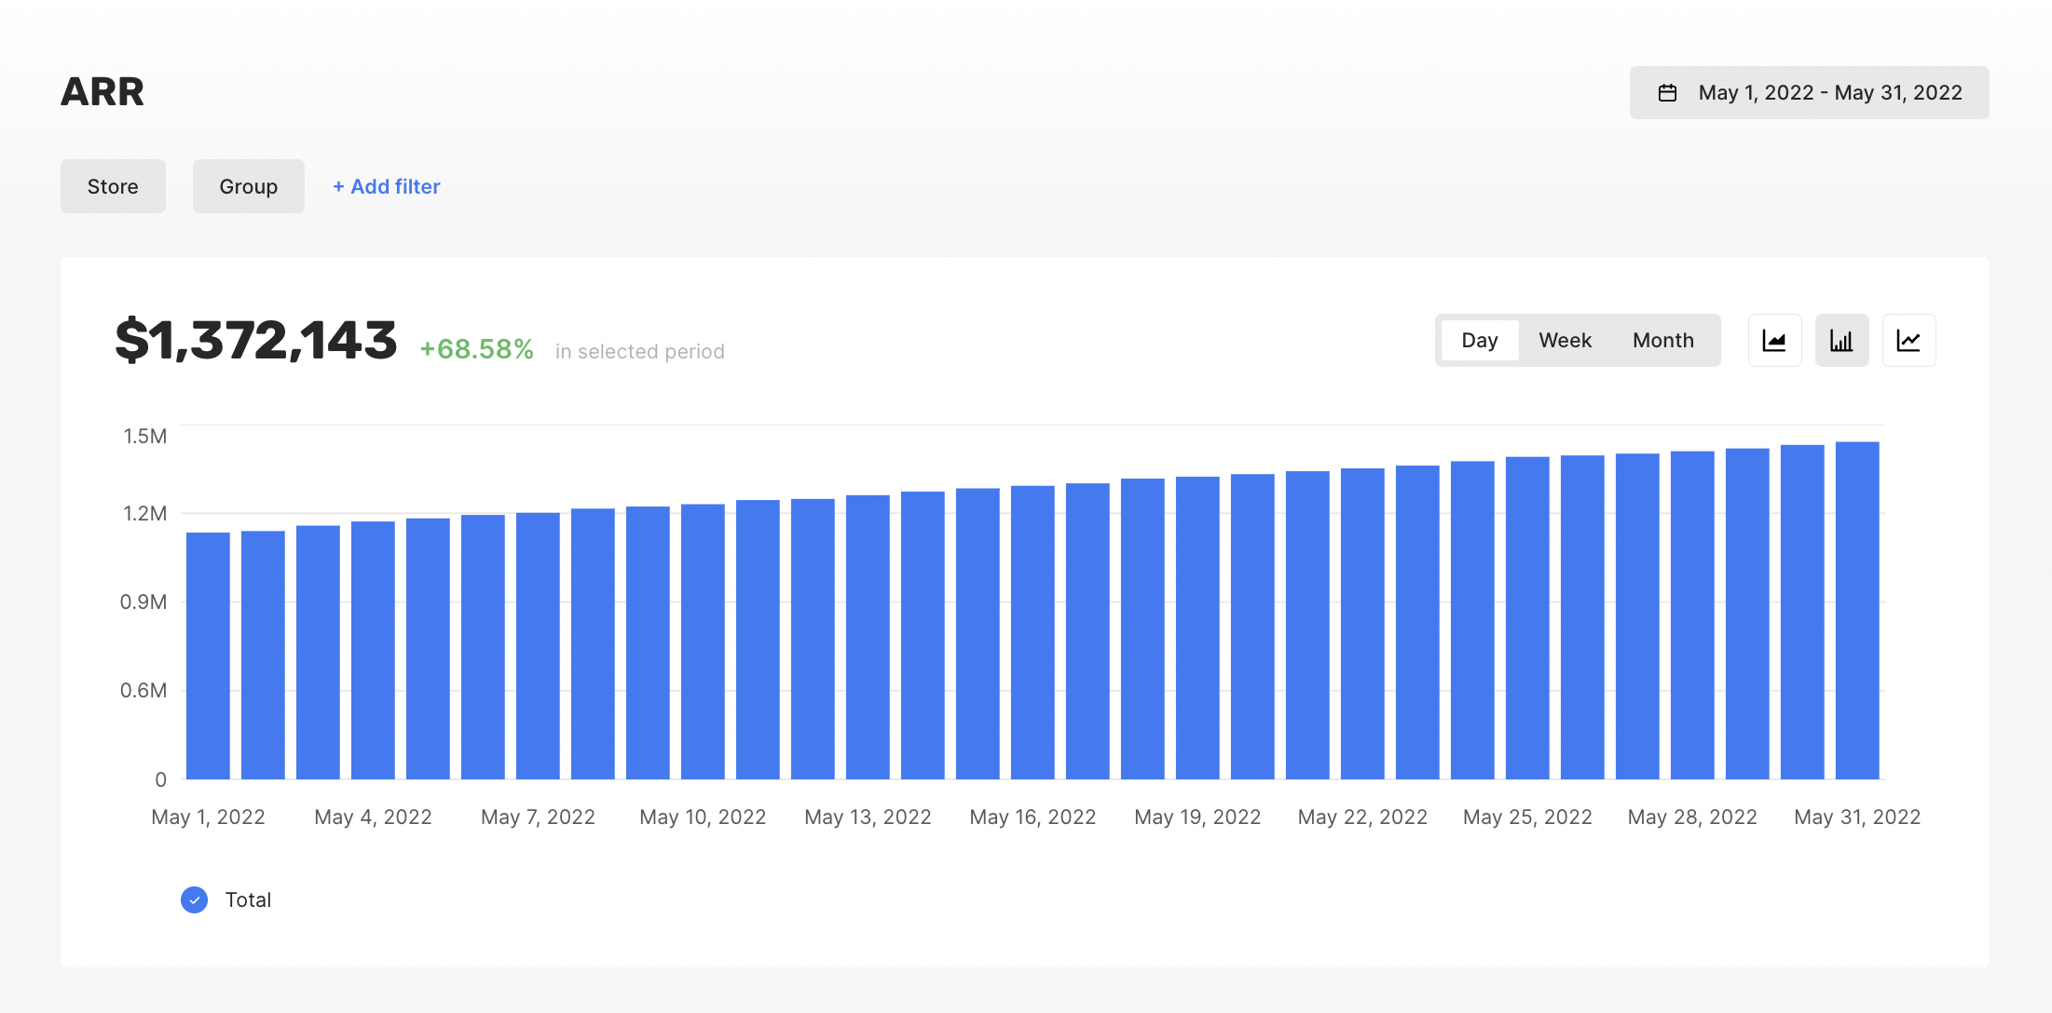Screen dimensions: 2052x1013
Task: Click the May 31, 2022 bar
Action: (1857, 610)
